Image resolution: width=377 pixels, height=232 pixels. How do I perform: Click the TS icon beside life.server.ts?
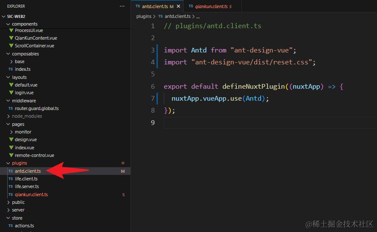tap(11, 186)
